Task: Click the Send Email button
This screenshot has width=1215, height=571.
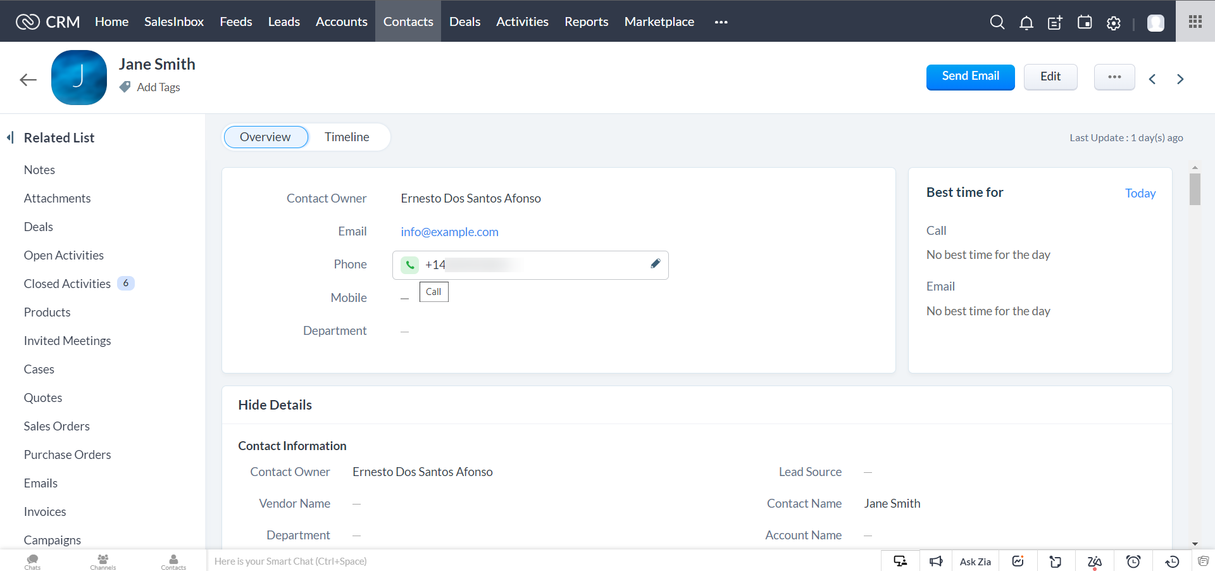Action: coord(970,77)
